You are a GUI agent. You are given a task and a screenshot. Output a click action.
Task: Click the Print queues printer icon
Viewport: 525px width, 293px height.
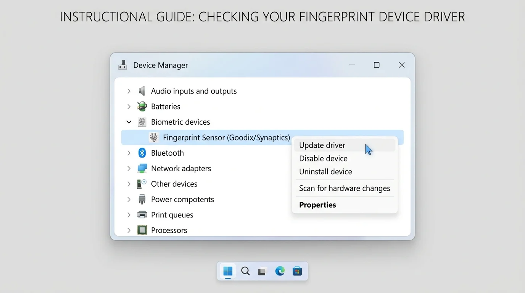(142, 215)
